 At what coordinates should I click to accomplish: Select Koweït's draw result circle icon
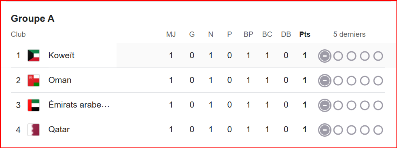[325, 56]
